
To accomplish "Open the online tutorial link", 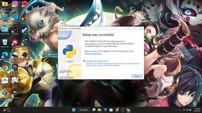I will tap(115, 41).
